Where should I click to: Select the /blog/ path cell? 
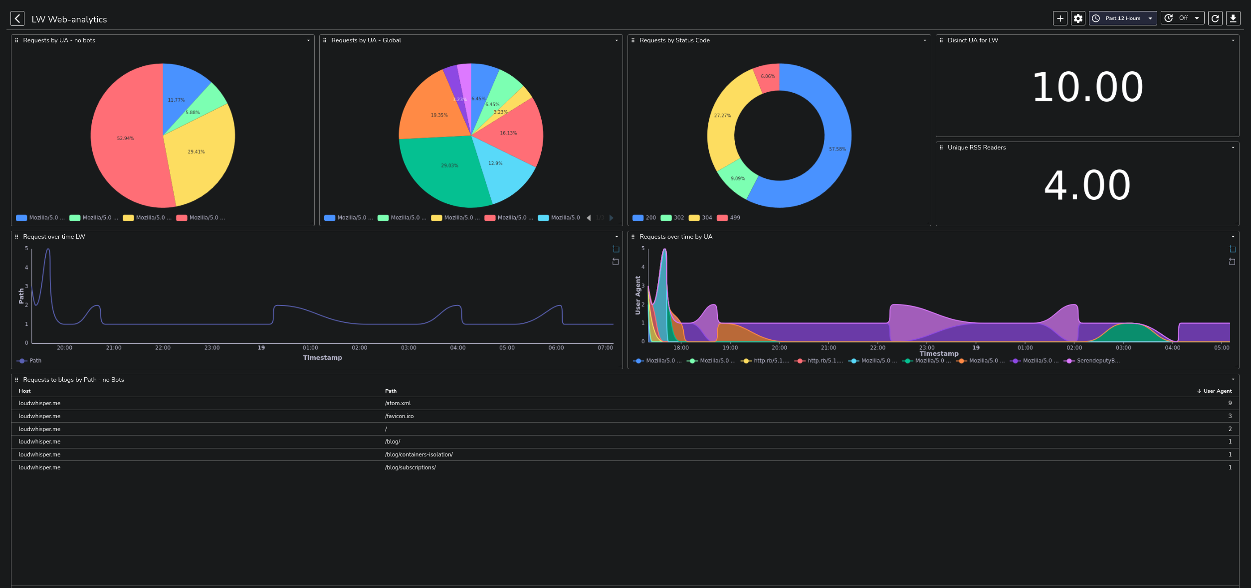pyautogui.click(x=393, y=442)
